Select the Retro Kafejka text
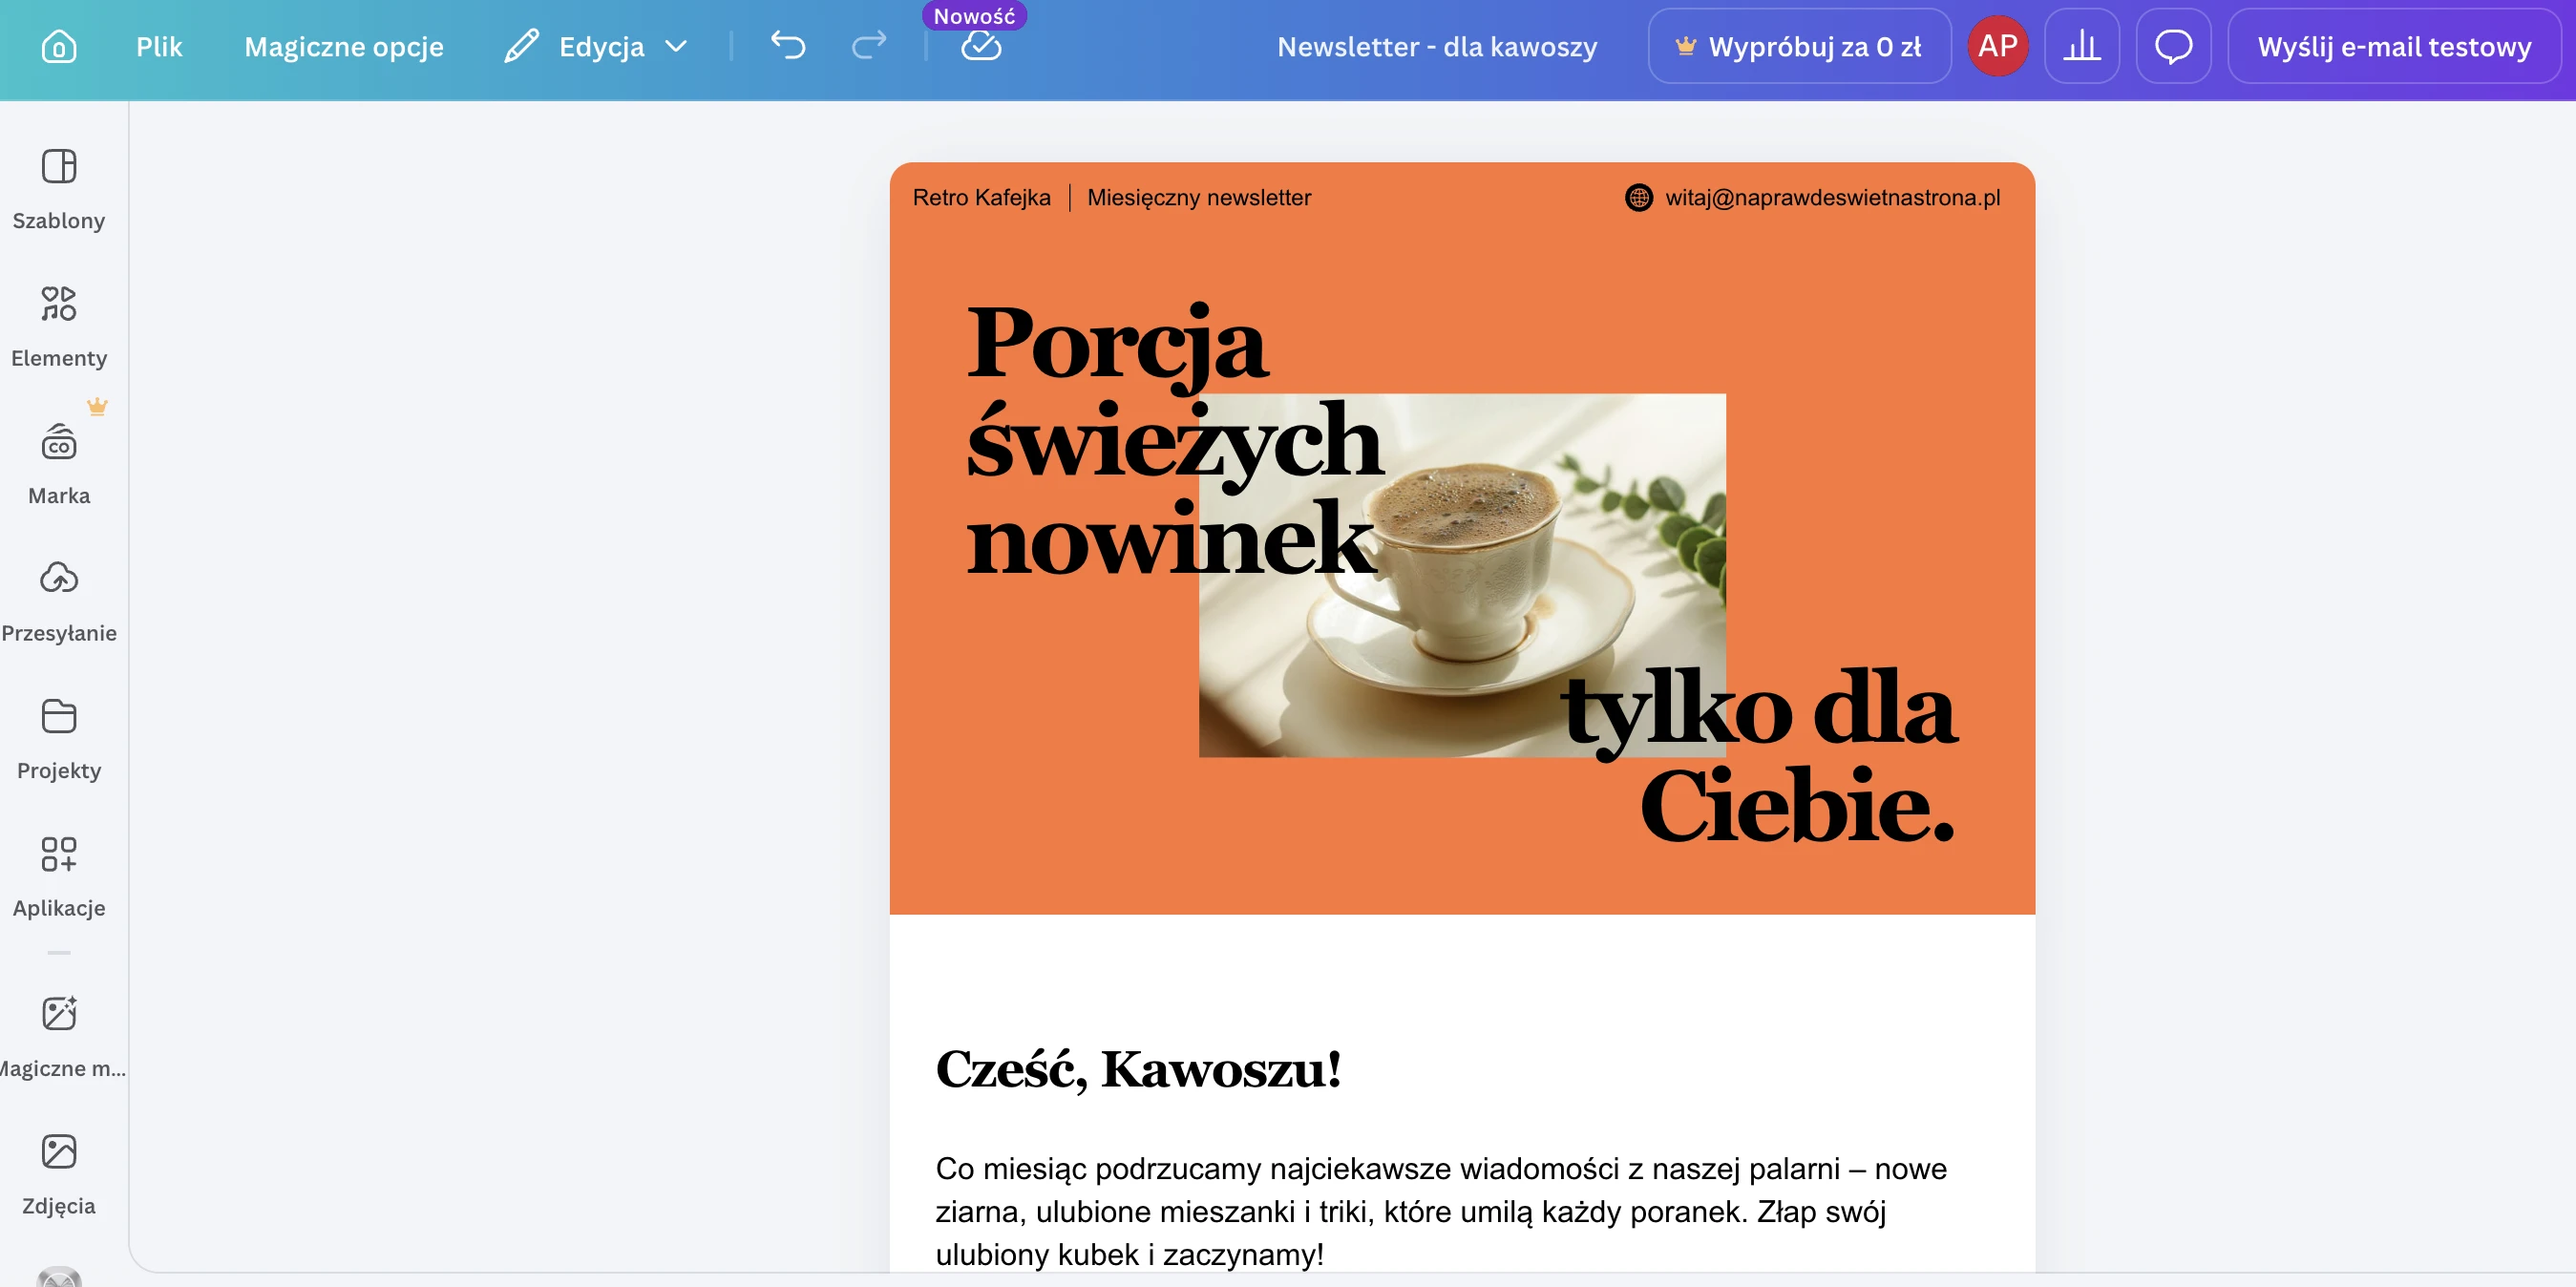This screenshot has height=1287, width=2576. tap(981, 197)
